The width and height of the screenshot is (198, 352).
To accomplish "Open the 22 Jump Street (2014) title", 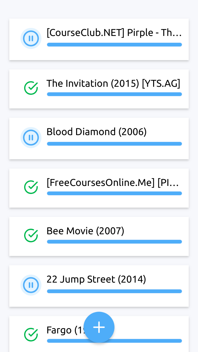I will coord(96,279).
